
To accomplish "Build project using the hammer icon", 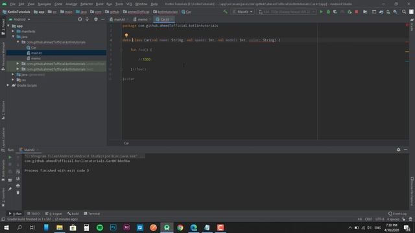I will click(225, 12).
